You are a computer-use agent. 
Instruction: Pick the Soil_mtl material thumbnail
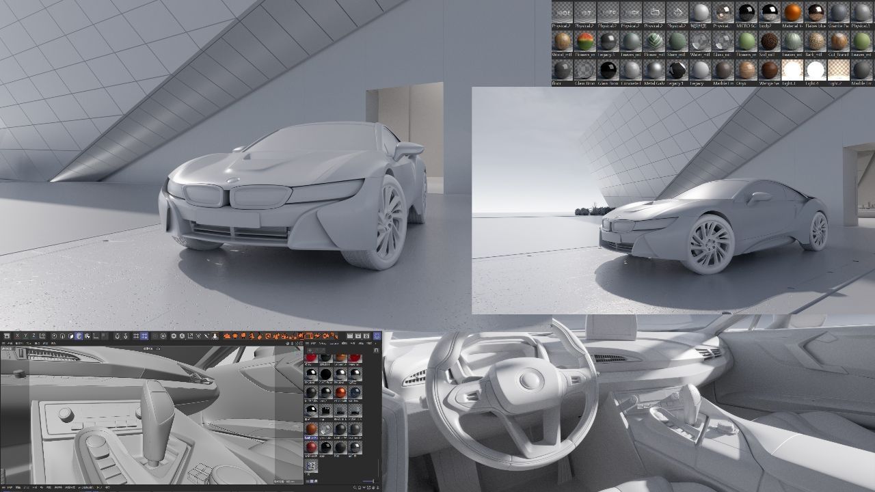[x=769, y=41]
